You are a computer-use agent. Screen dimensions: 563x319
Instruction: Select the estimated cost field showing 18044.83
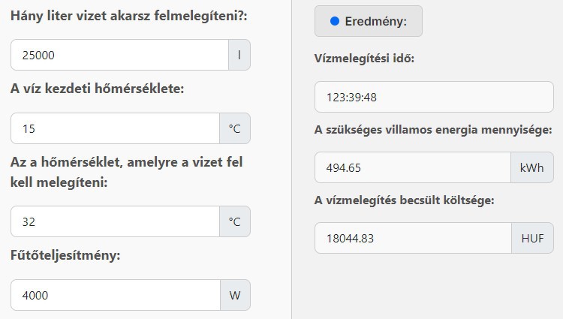412,238
